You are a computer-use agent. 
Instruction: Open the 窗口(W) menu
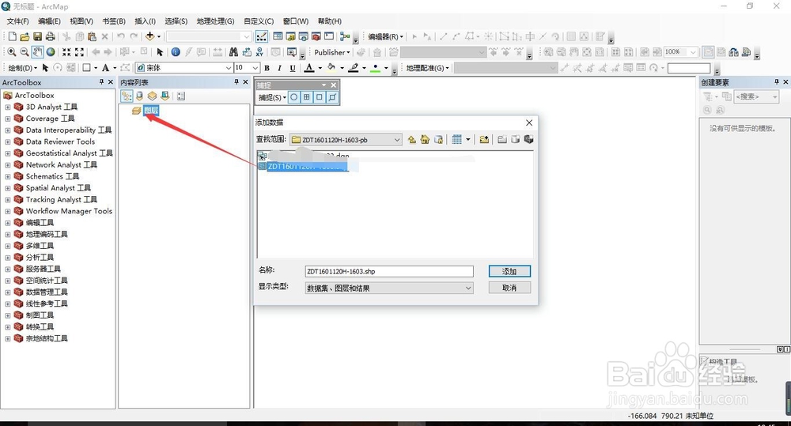coord(296,21)
